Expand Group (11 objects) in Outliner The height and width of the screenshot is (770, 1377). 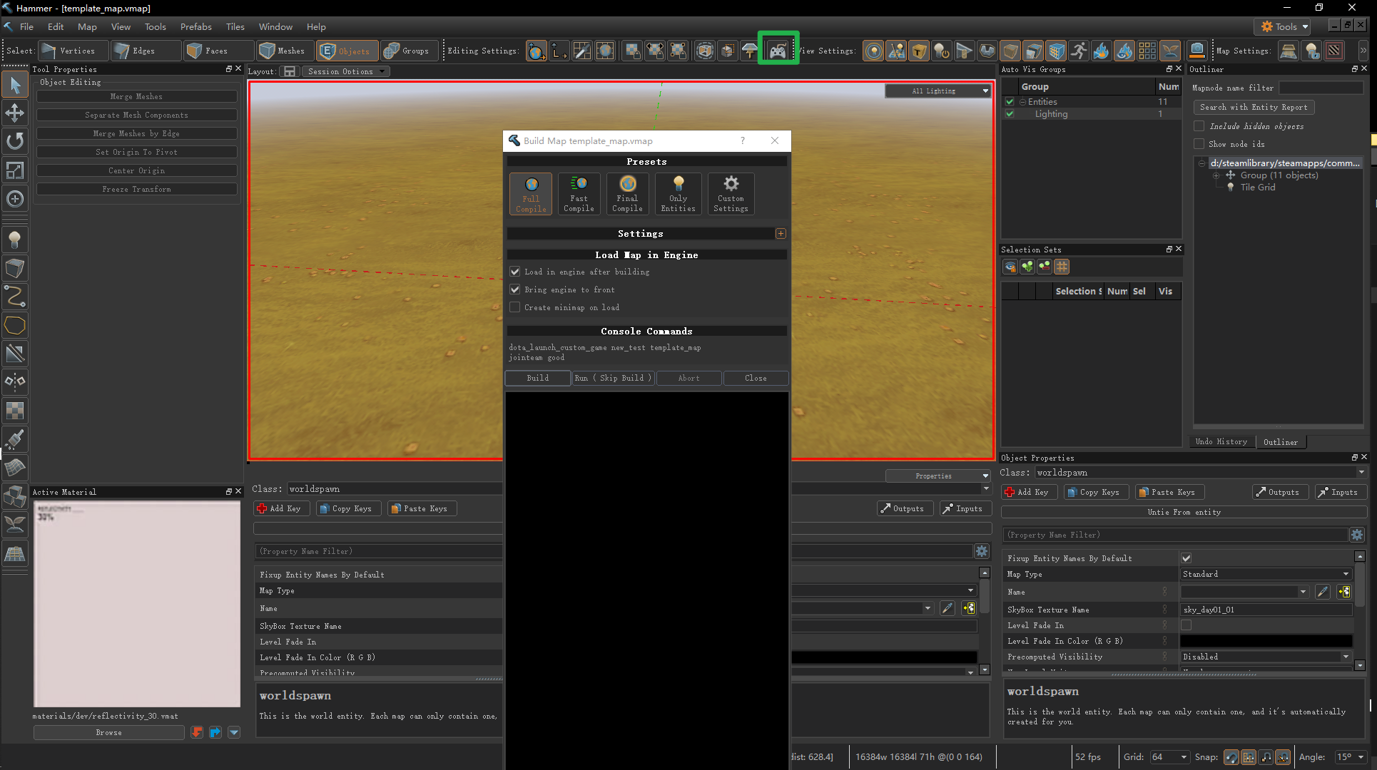coord(1216,175)
